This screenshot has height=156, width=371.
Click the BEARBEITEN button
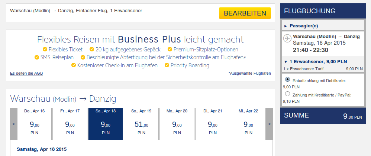point(245,13)
